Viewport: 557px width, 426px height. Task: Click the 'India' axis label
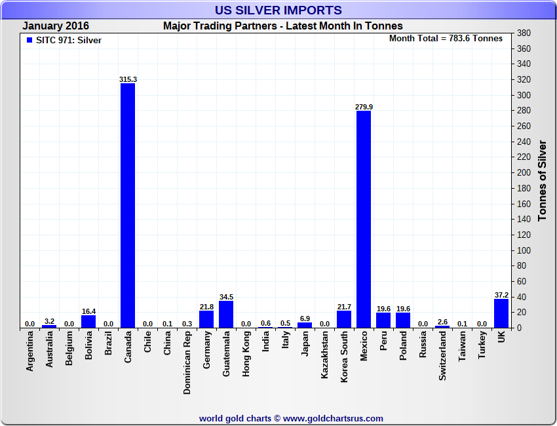[265, 341]
